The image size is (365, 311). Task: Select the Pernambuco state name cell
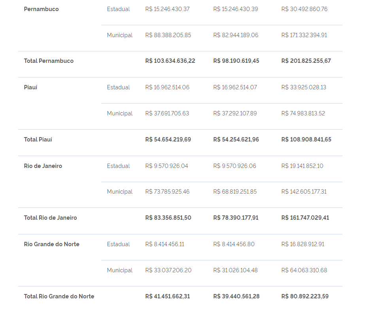pos(41,9)
